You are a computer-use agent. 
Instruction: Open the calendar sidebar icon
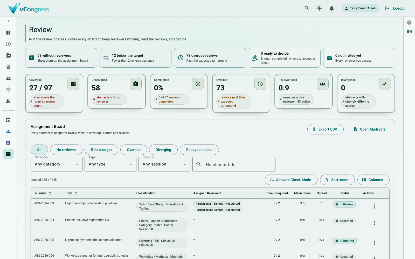click(x=8, y=120)
